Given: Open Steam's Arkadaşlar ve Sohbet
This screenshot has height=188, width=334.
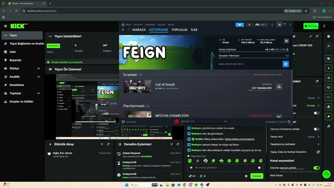Looking at the screenshot, I should point(278,122).
